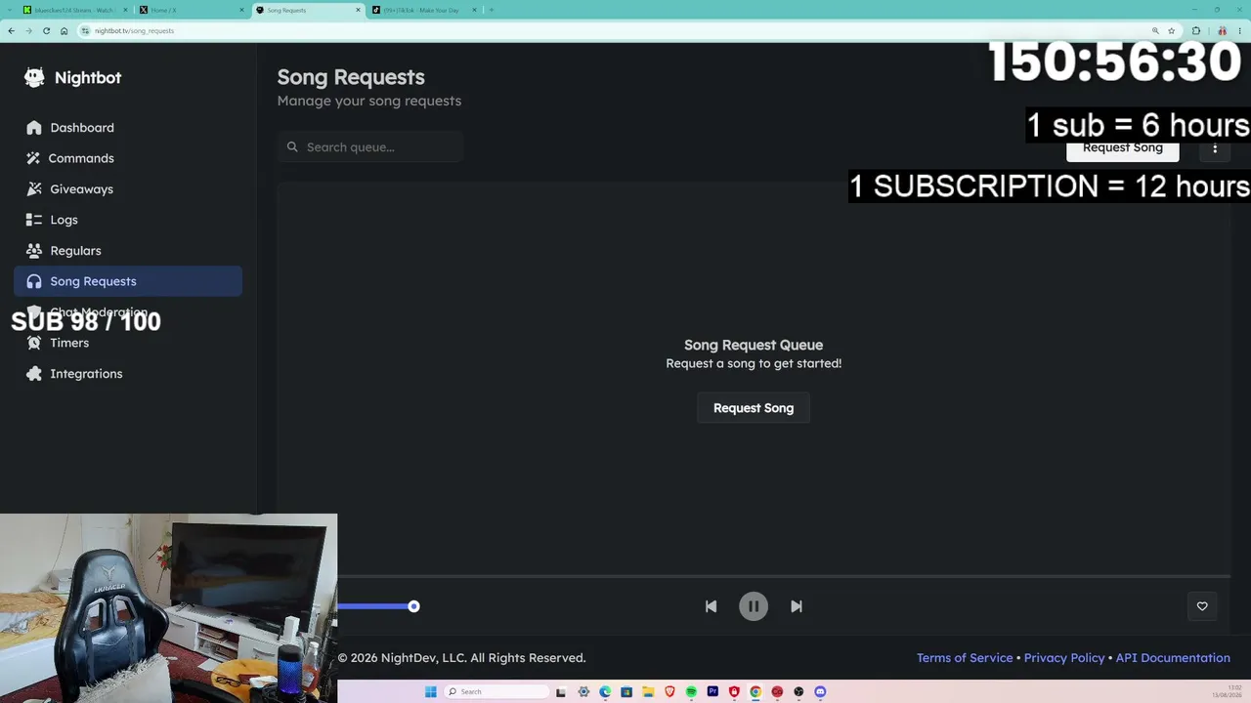The height and width of the screenshot is (703, 1251).
Task: Open Task View on the taskbar
Action: tap(561, 691)
